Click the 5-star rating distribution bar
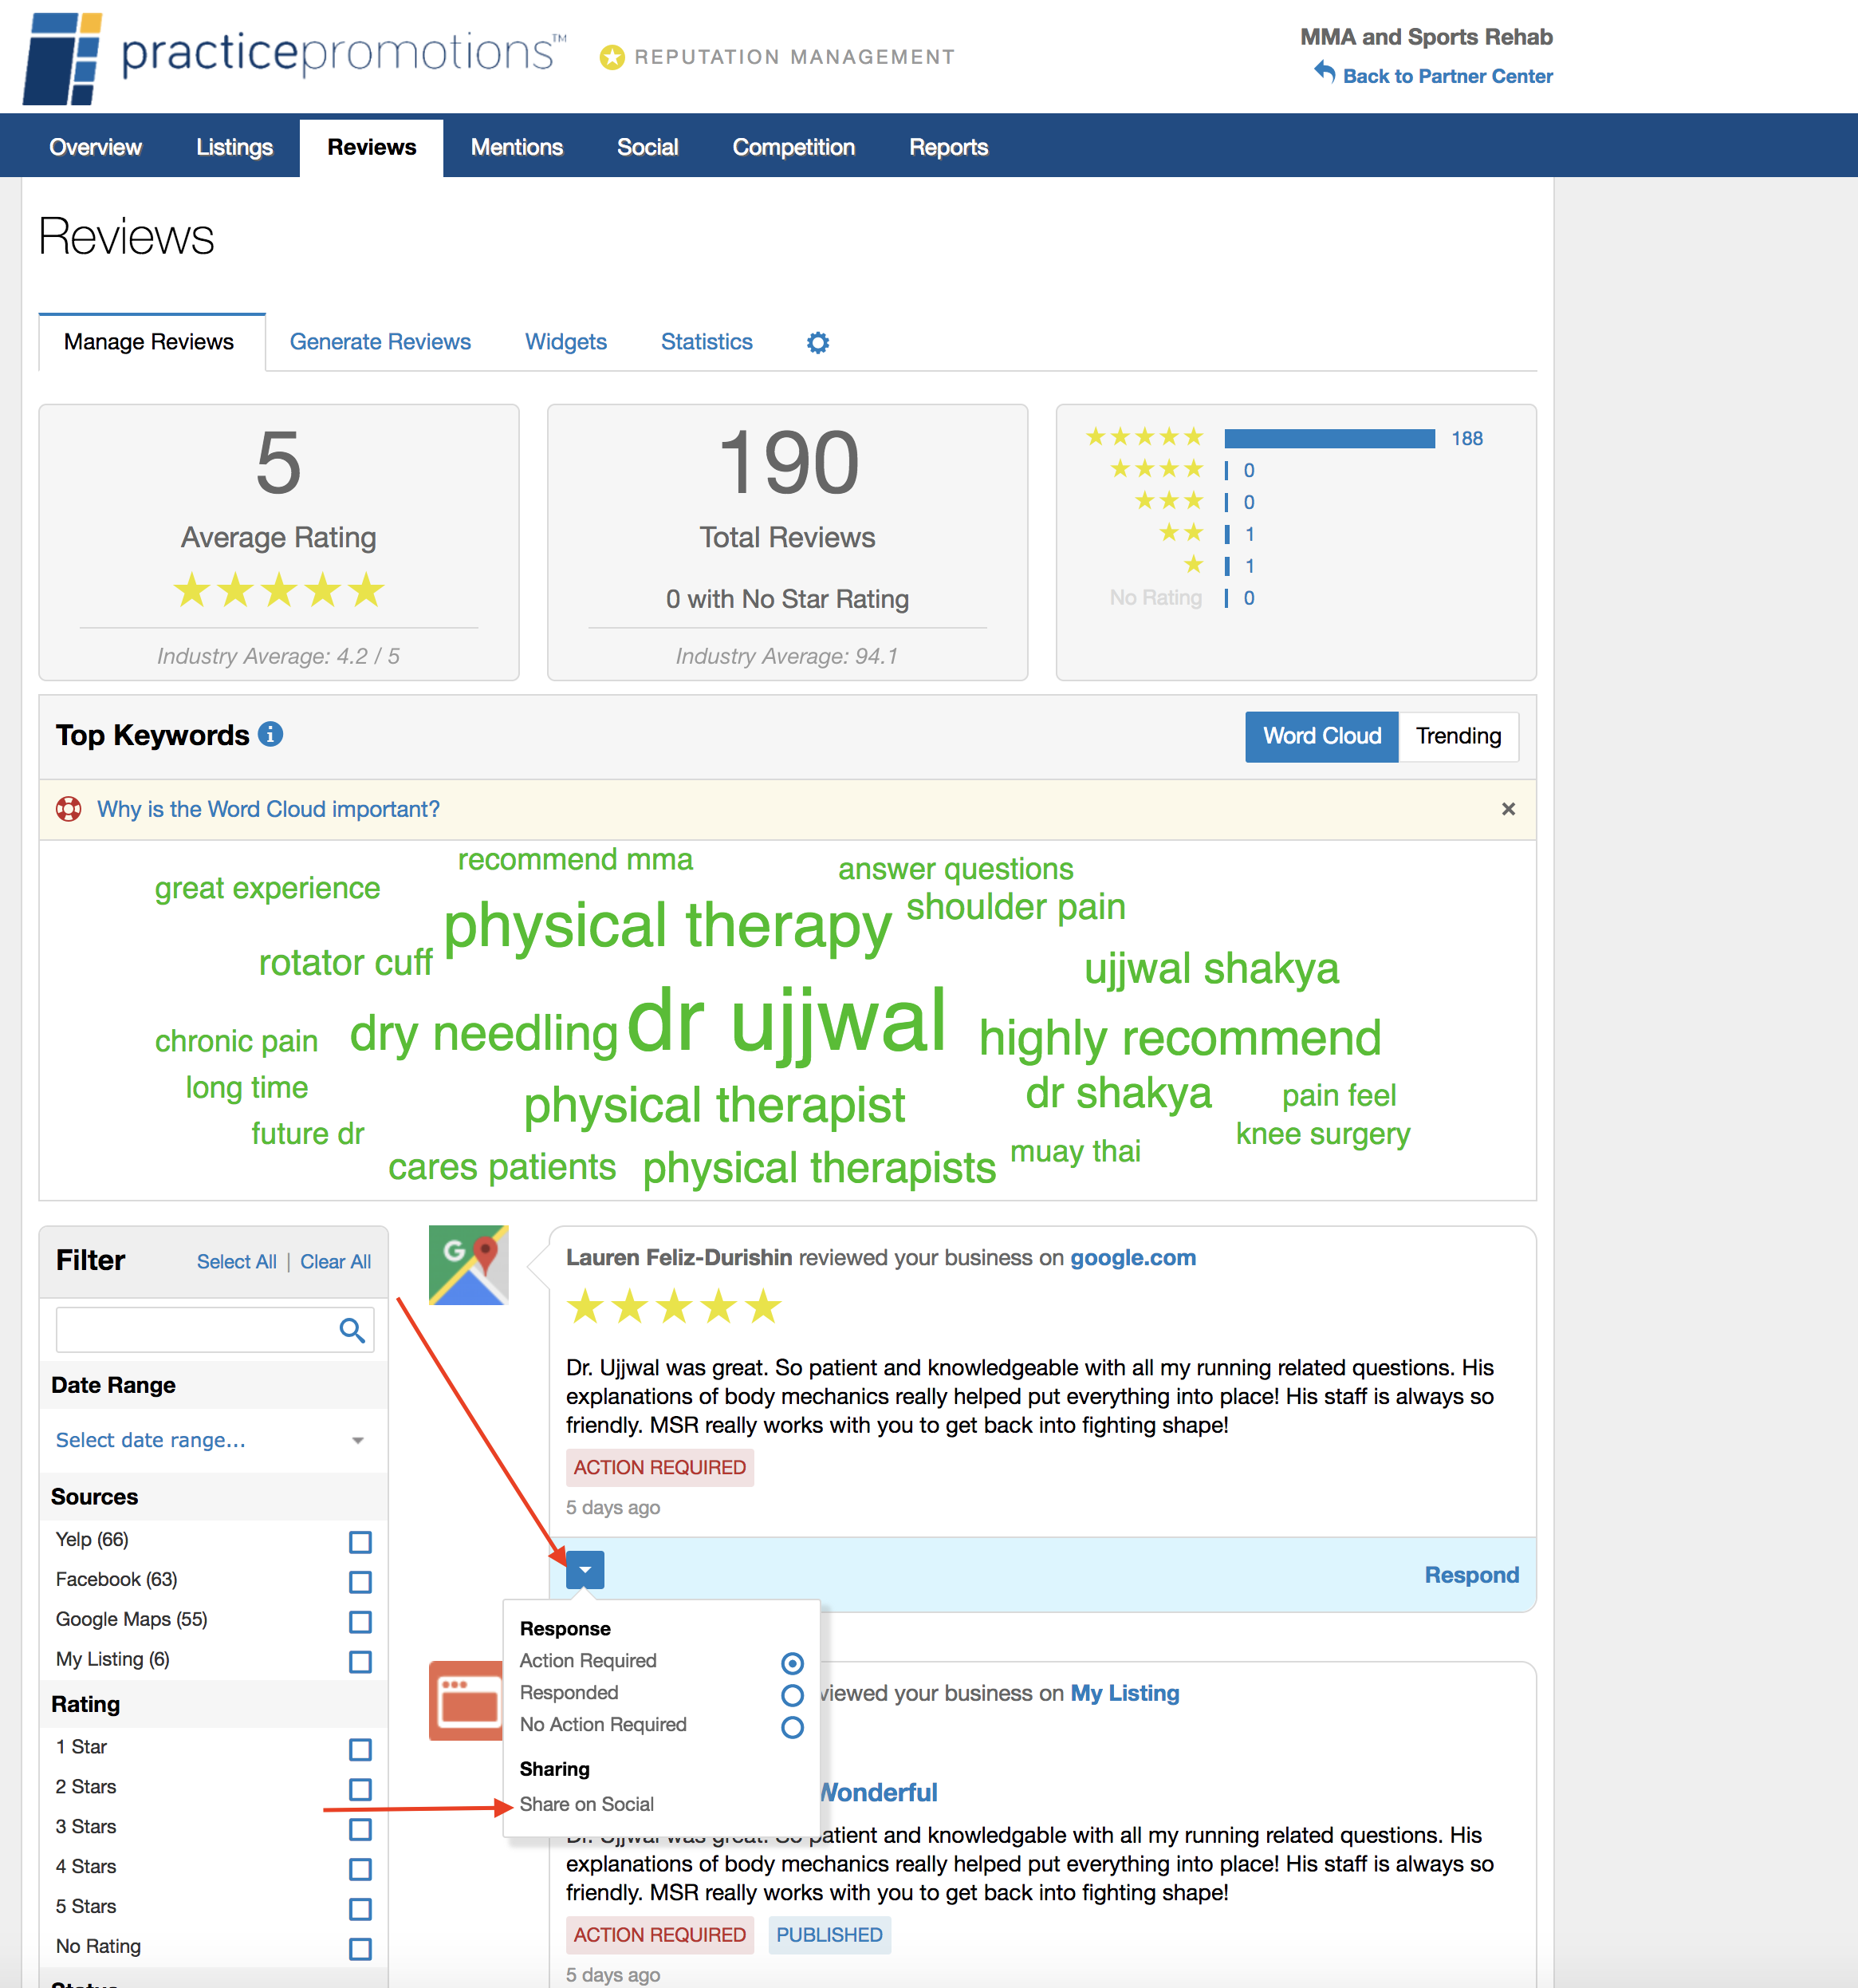This screenshot has height=1988, width=1858. pyautogui.click(x=1329, y=438)
